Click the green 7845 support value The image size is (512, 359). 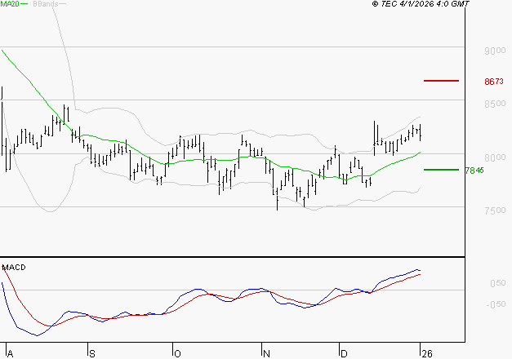point(474,171)
